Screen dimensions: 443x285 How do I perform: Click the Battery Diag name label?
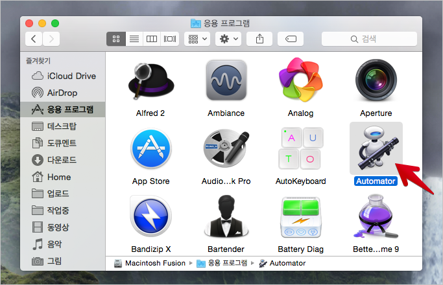coord(300,249)
